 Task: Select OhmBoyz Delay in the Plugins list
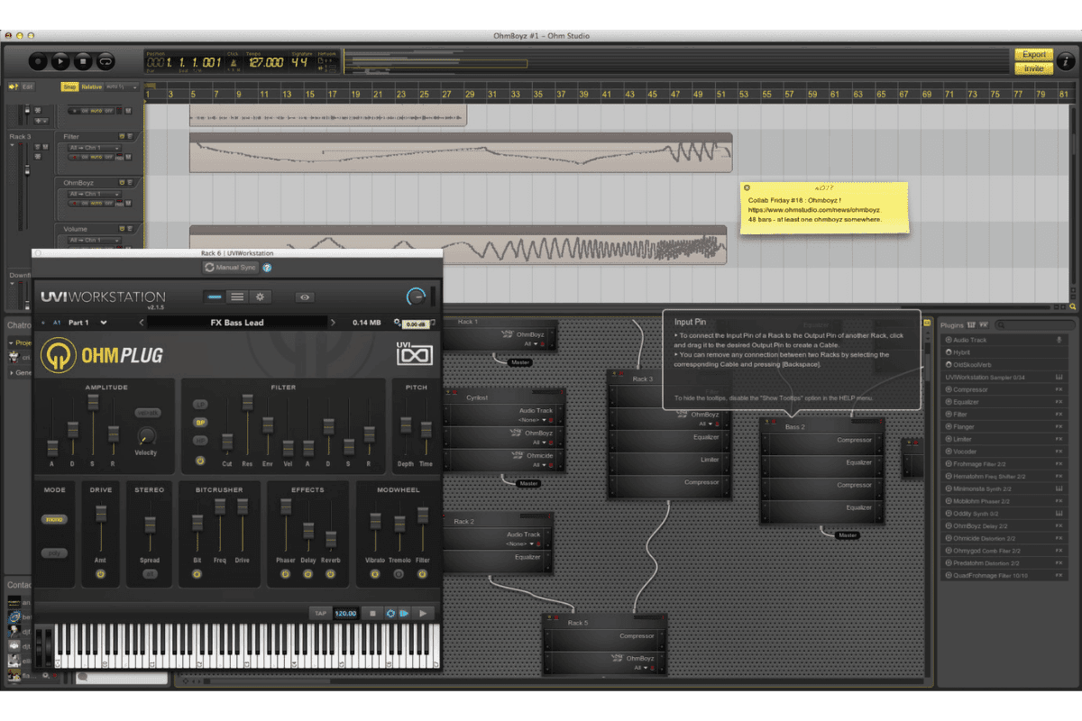1004,525
